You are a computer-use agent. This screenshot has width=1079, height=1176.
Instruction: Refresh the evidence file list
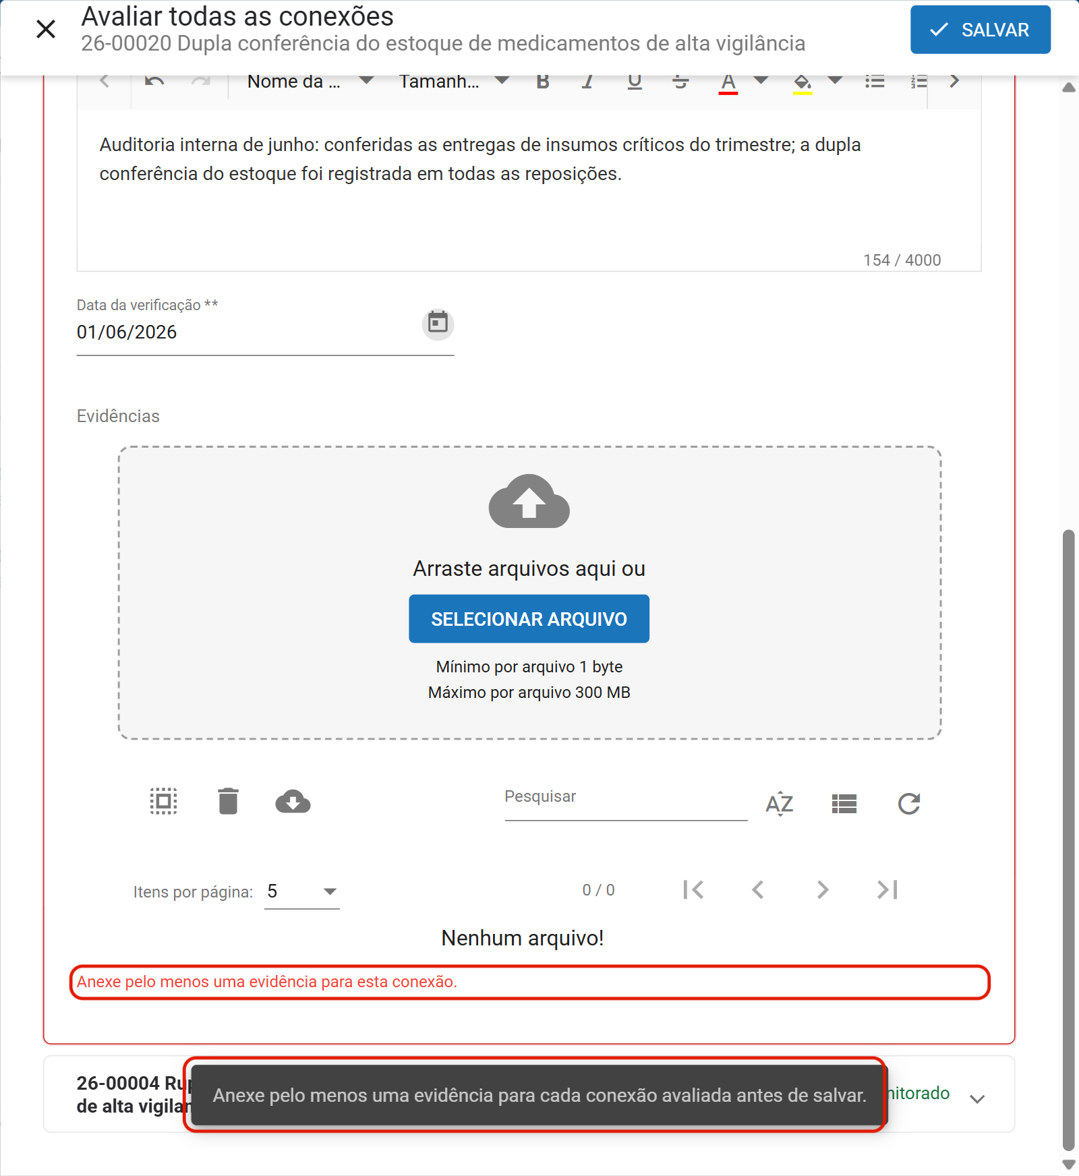[x=909, y=803]
